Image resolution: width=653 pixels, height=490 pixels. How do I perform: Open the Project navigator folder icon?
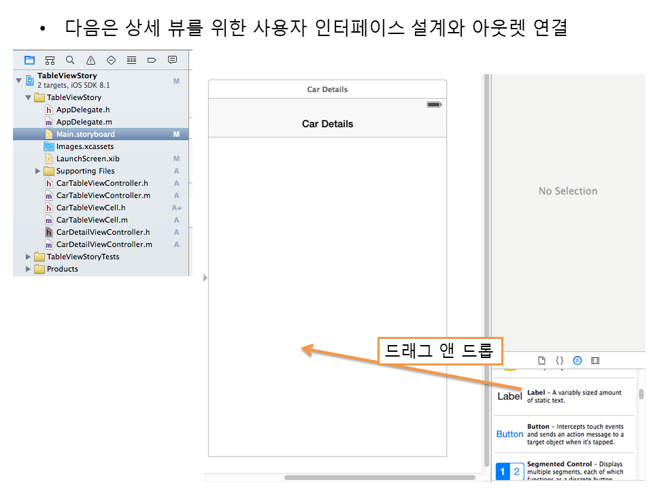pos(29,60)
